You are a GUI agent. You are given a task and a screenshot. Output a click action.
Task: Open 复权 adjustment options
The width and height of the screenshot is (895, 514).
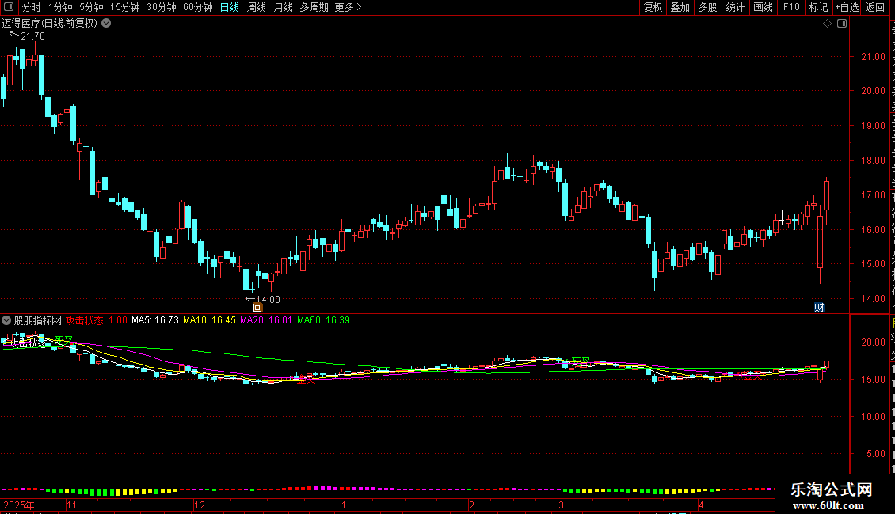(653, 7)
